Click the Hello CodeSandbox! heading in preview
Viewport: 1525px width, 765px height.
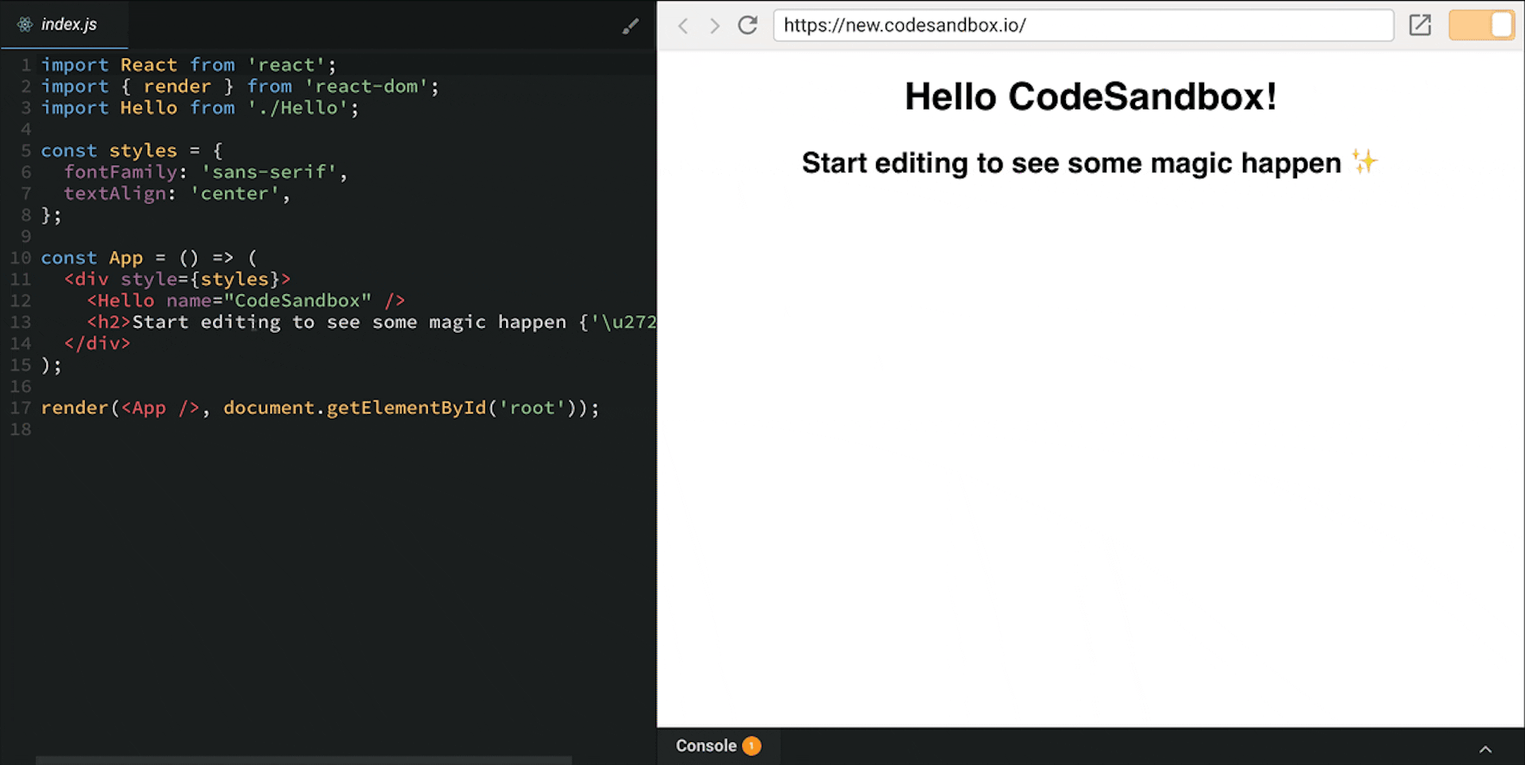tap(1089, 96)
